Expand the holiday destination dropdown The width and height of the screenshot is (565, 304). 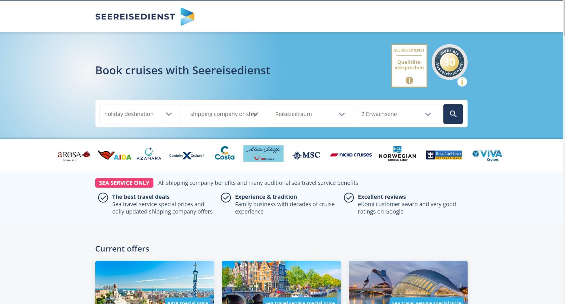click(140, 114)
